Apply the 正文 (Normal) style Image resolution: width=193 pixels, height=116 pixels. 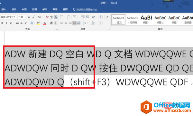[118, 20]
